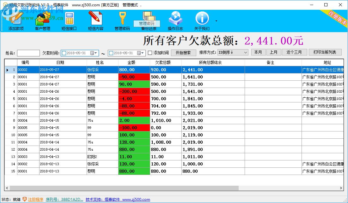Select row header number 15
The image size is (348, 203).
(11, 171)
